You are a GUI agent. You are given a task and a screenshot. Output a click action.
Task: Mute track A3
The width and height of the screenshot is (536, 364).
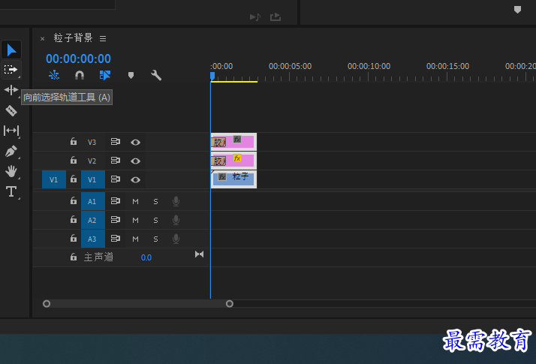click(x=135, y=239)
